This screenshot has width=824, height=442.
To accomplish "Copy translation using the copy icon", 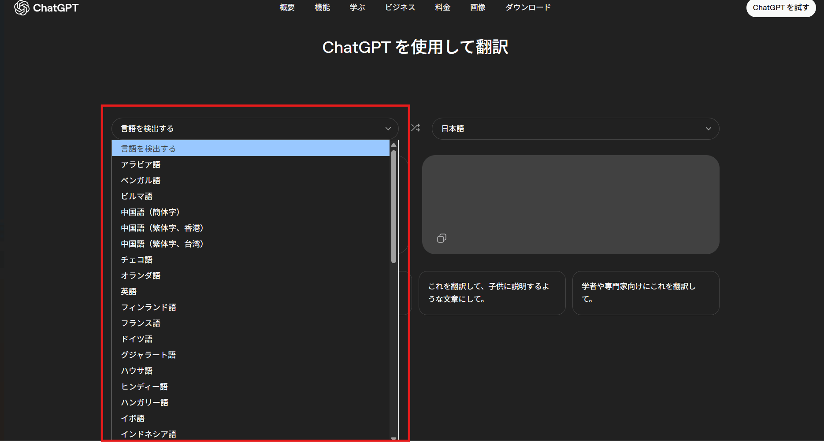I will (442, 238).
